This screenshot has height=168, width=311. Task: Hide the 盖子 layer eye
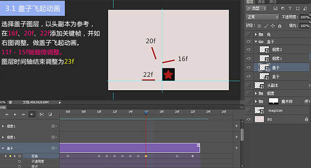click(248, 68)
